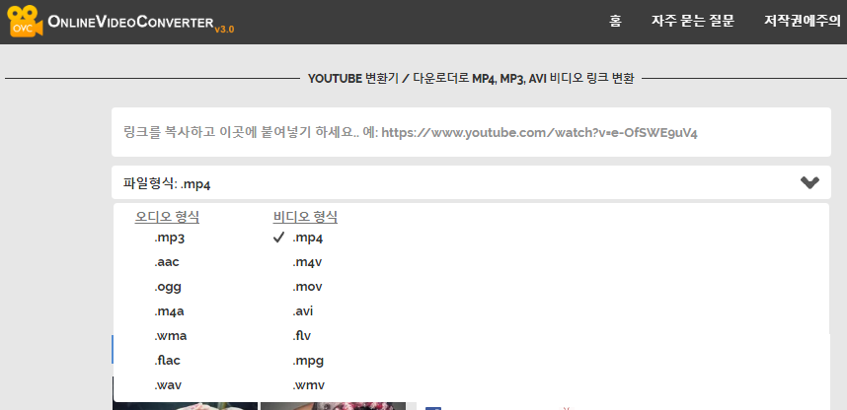Pick the .wma audio format
The image size is (847, 410).
(x=171, y=336)
